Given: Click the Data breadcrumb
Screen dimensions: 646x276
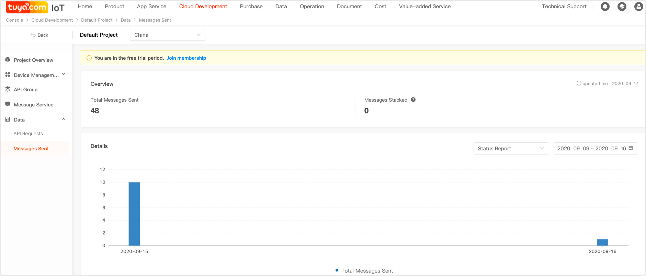Looking at the screenshot, I should (126, 20).
